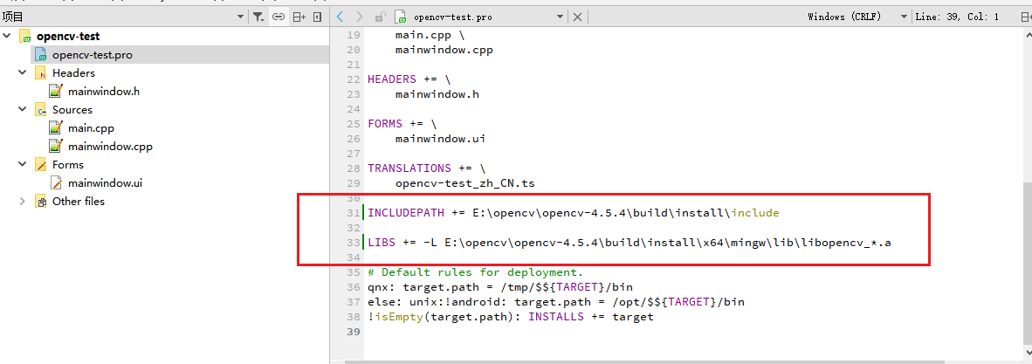Click the Headers folder icon
The width and height of the screenshot is (1032, 364).
(x=41, y=73)
